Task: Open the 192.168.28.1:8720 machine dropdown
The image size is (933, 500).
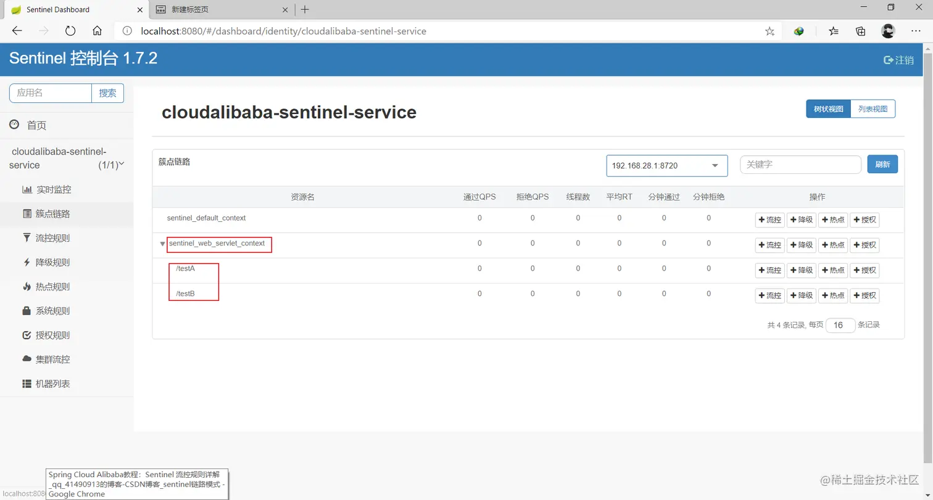Action: 667,165
